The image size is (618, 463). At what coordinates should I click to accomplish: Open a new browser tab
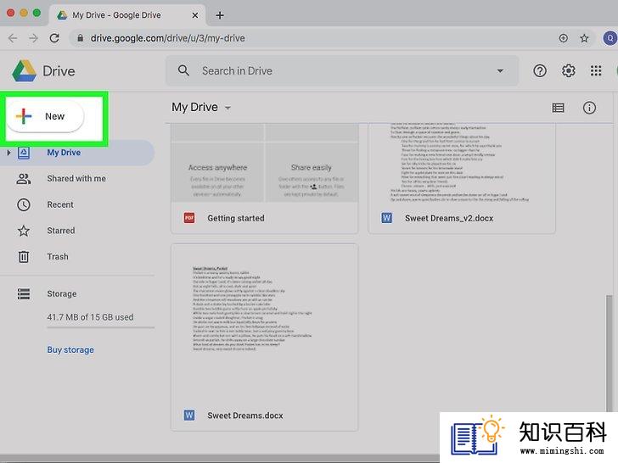click(220, 15)
